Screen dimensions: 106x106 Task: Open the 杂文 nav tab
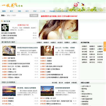[x=27, y=11]
